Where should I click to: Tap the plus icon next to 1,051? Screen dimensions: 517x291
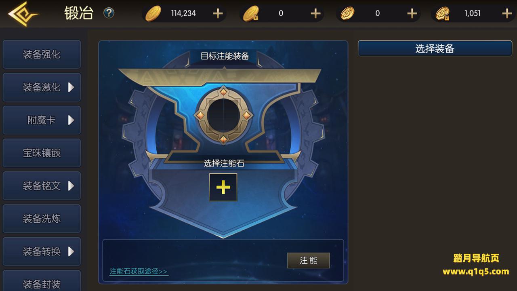tap(507, 13)
